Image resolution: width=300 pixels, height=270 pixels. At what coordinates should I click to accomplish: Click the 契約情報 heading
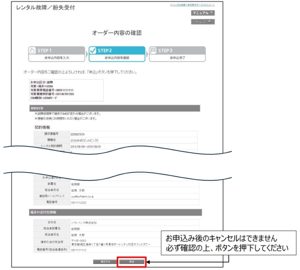coord(42,127)
